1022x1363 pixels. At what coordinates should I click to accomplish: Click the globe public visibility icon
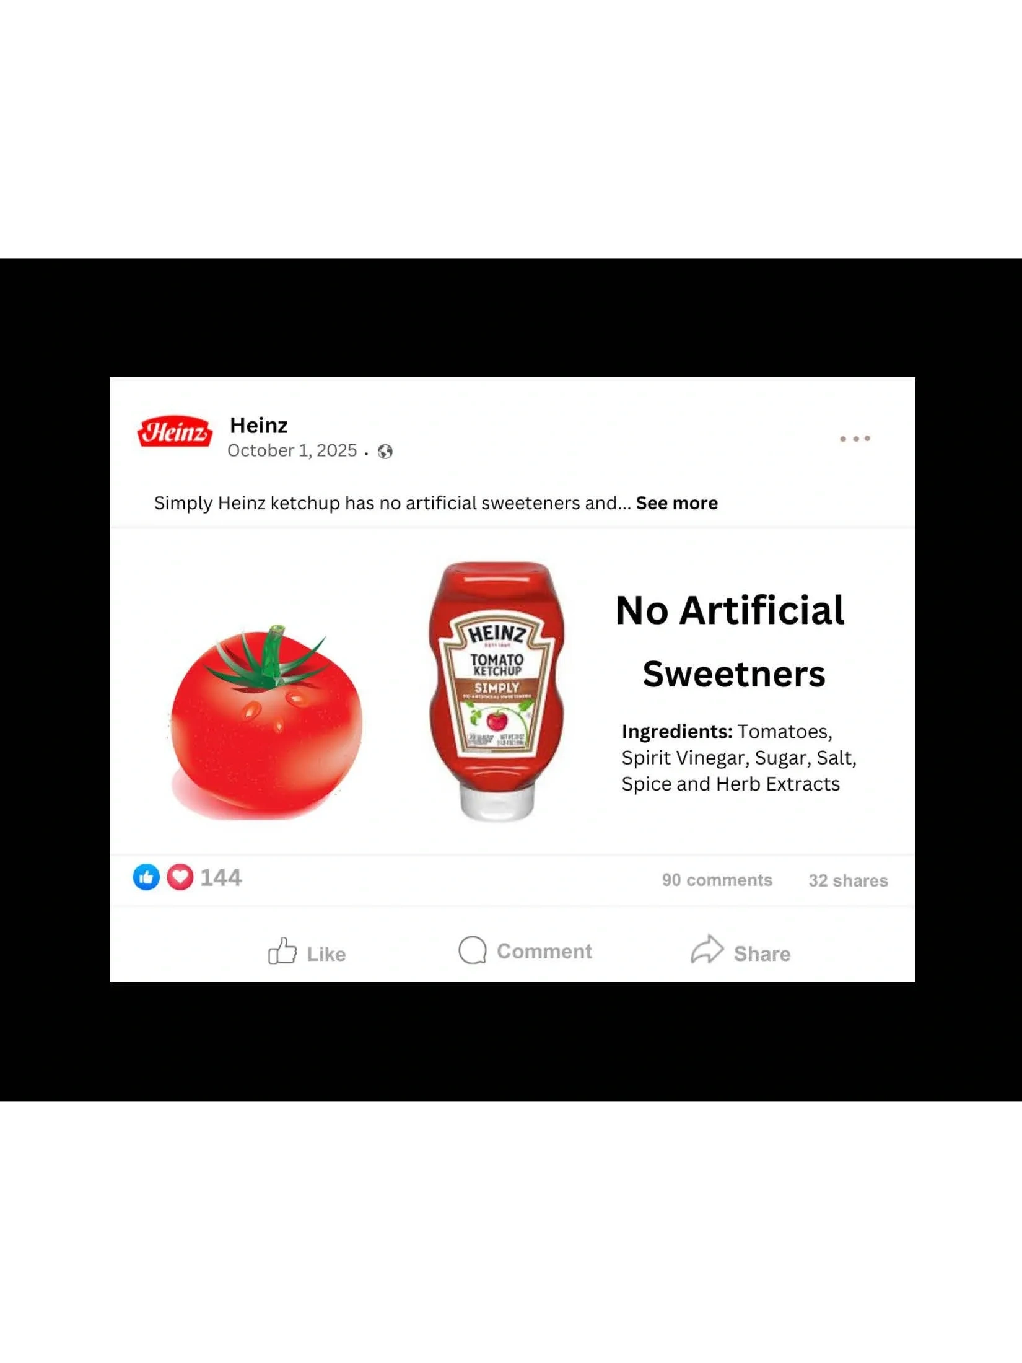tap(385, 452)
